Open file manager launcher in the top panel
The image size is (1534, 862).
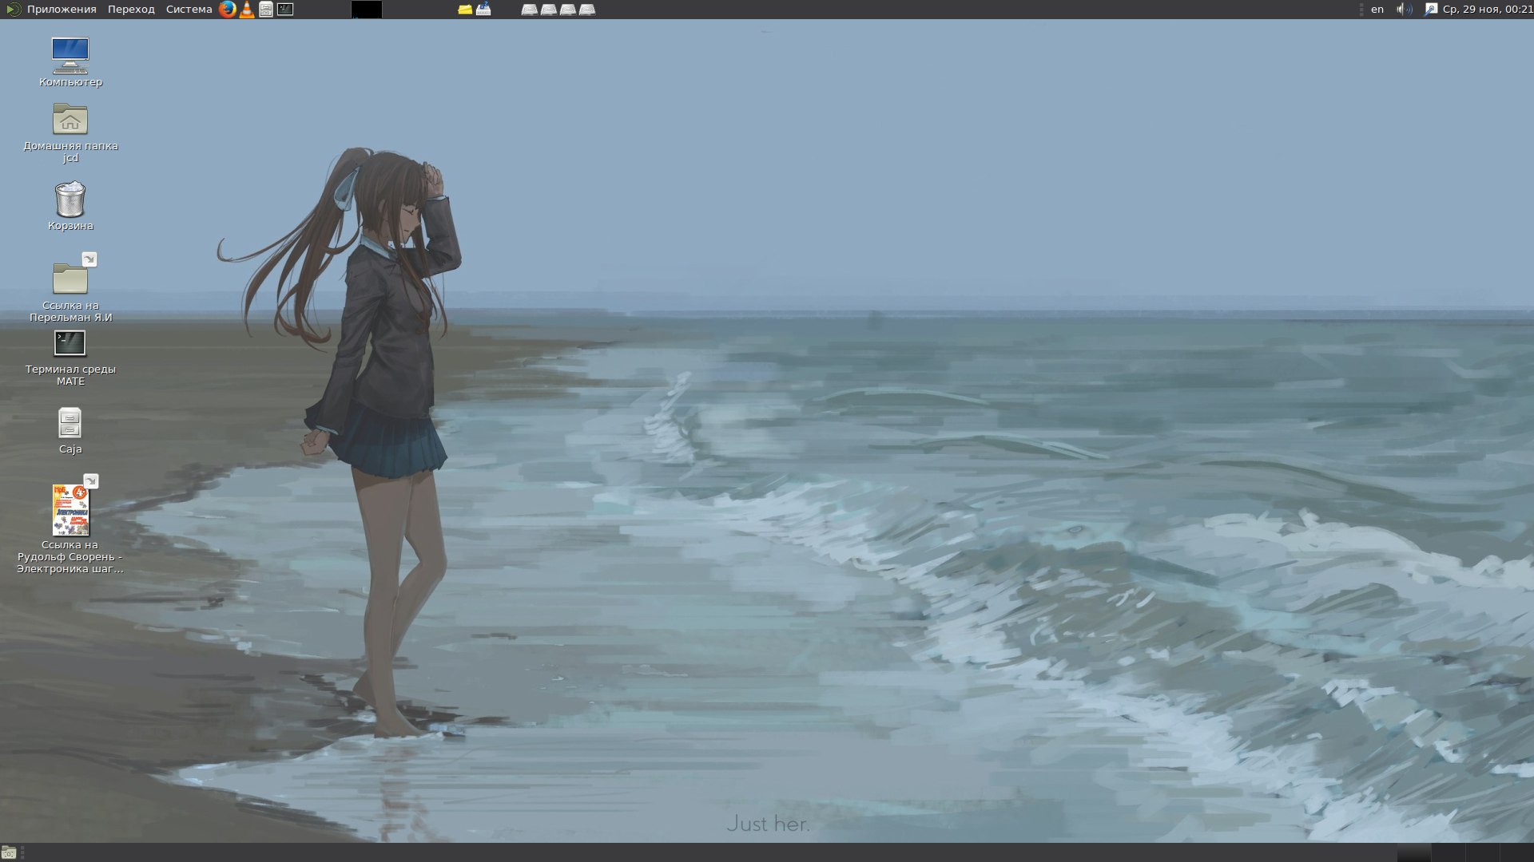pyautogui.click(x=266, y=10)
